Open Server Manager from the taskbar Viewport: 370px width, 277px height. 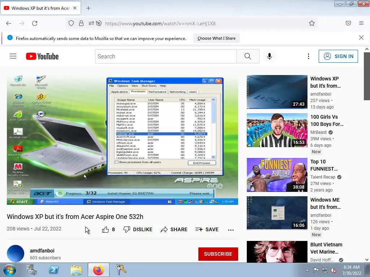click(32, 270)
